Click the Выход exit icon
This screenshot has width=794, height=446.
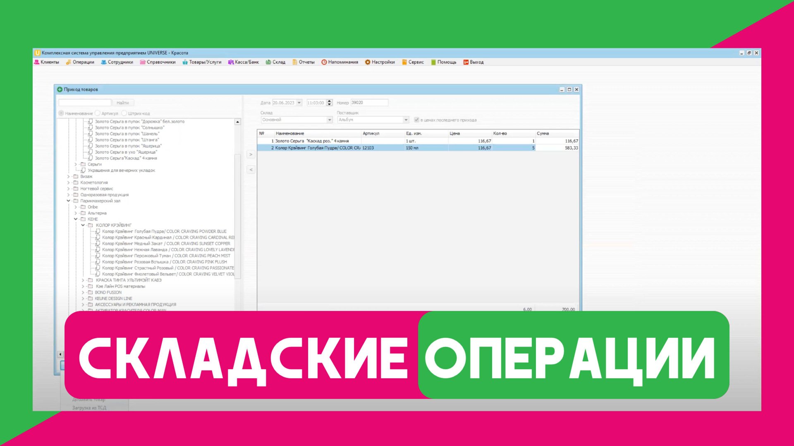tap(466, 62)
